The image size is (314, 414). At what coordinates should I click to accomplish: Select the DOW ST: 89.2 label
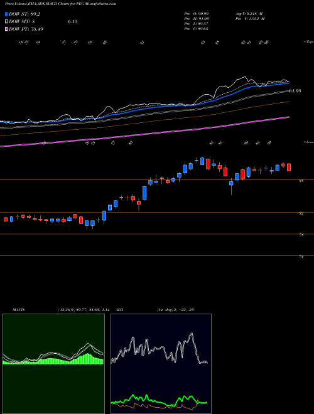pos(25,14)
